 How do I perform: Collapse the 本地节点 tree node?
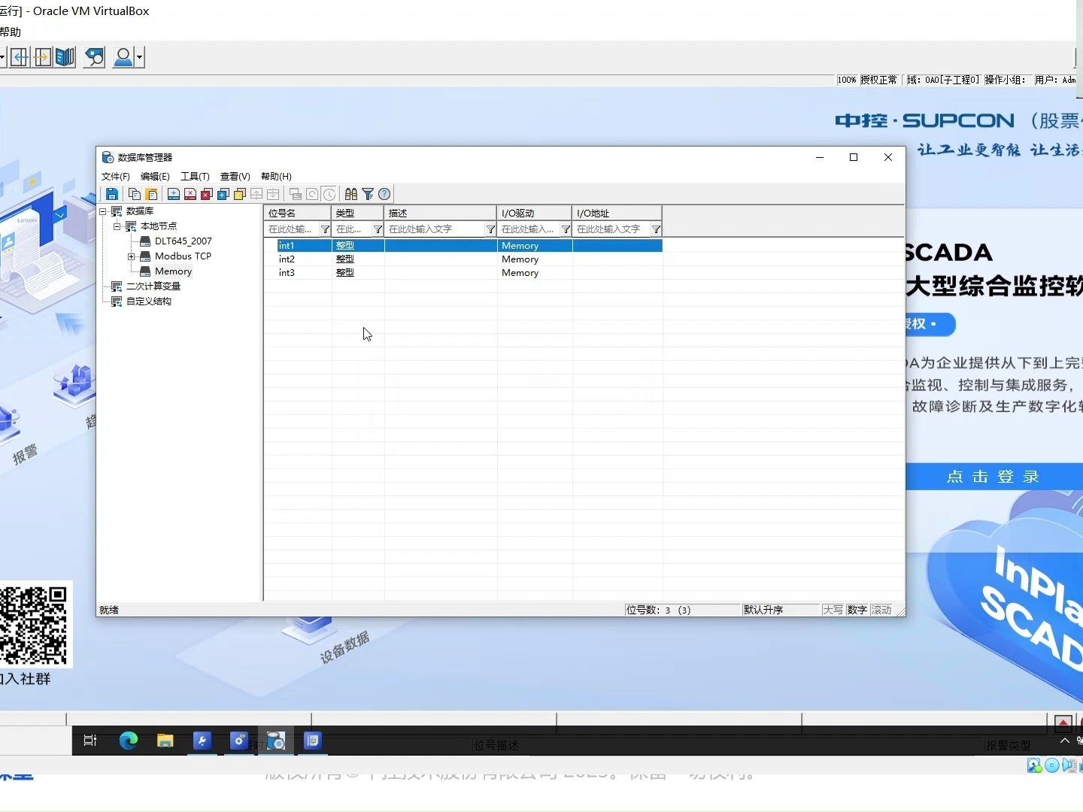pyautogui.click(x=117, y=226)
